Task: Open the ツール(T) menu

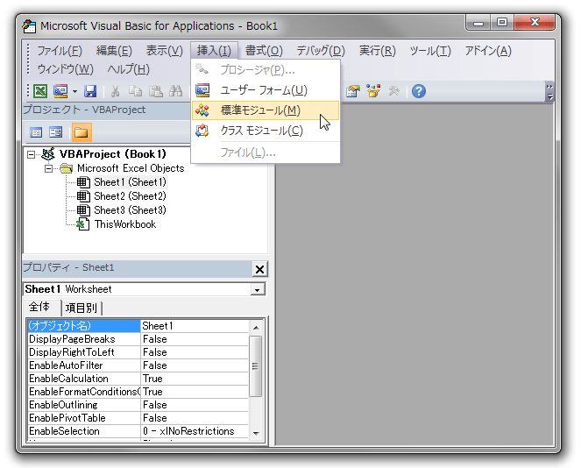Action: click(430, 51)
